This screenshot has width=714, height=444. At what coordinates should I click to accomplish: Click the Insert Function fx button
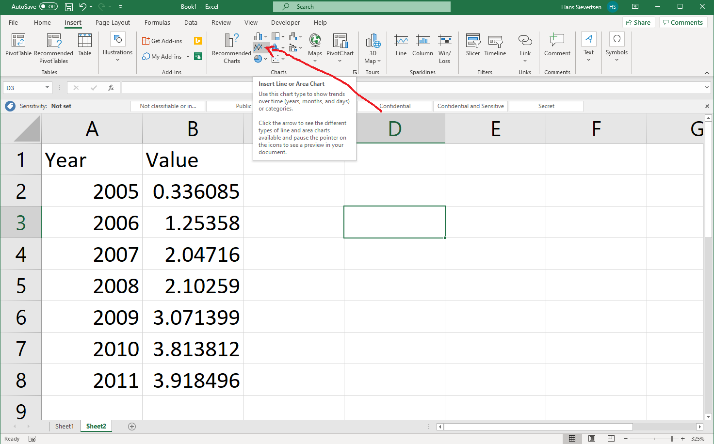pos(111,88)
